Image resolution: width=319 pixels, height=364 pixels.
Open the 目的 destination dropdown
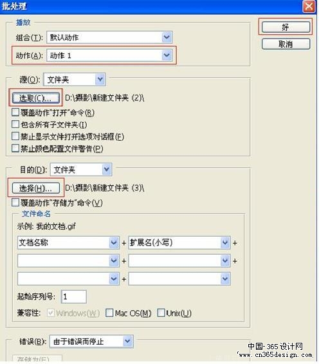[81, 170]
